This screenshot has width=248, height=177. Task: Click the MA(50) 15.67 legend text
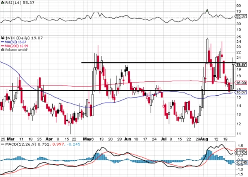click(15, 40)
